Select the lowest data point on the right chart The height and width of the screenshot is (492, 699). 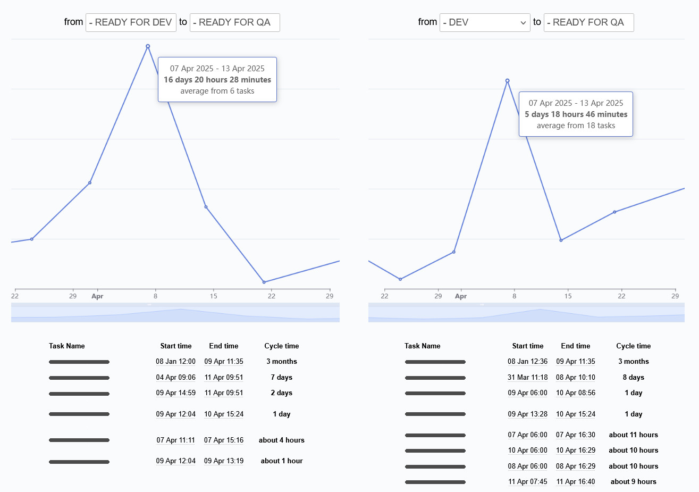click(400, 278)
